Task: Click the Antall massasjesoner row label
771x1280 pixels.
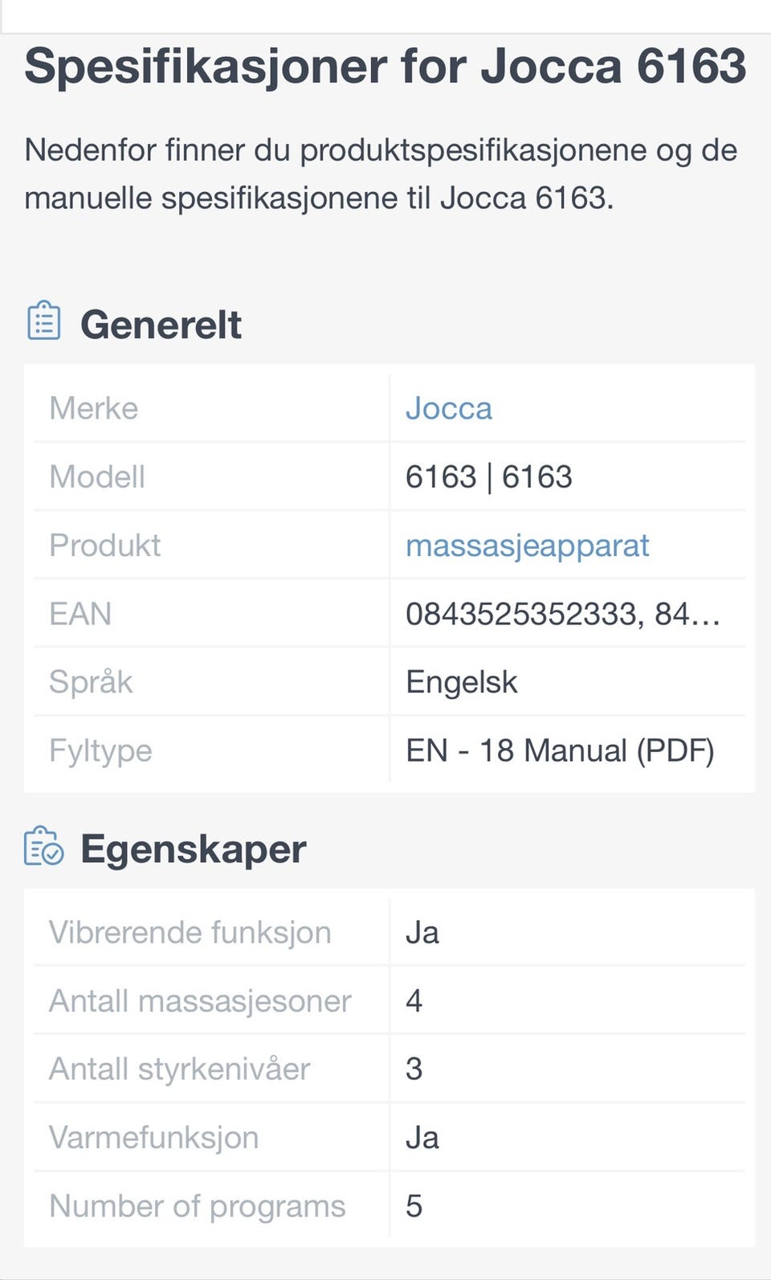Action: pos(200,1001)
